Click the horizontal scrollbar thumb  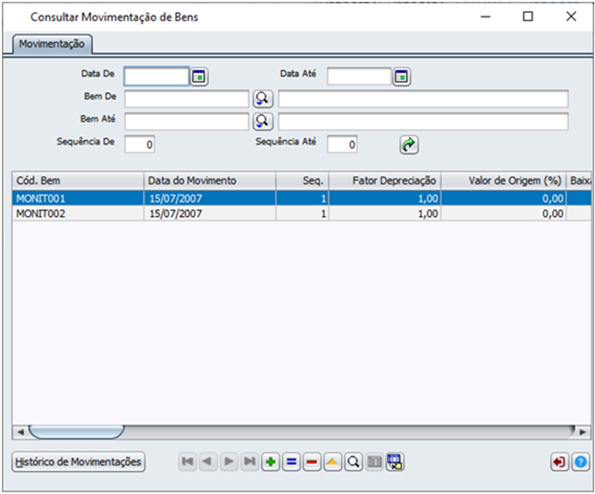coord(76,432)
